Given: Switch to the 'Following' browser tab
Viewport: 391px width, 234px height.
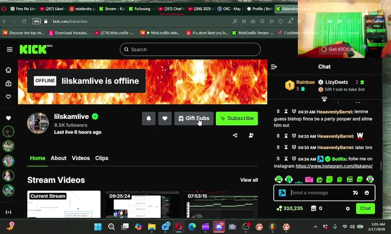Looking at the screenshot, I should 142,9.
